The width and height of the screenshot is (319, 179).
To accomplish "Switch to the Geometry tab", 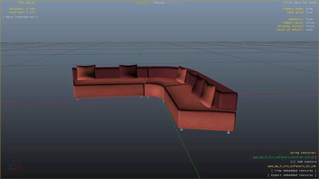I will 144,3.
